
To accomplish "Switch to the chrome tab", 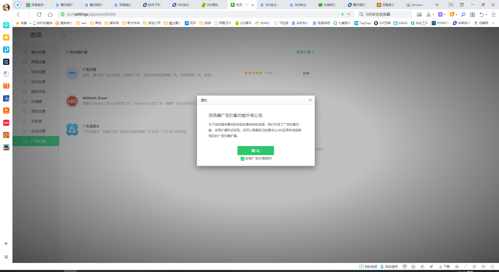I will click(417, 5).
